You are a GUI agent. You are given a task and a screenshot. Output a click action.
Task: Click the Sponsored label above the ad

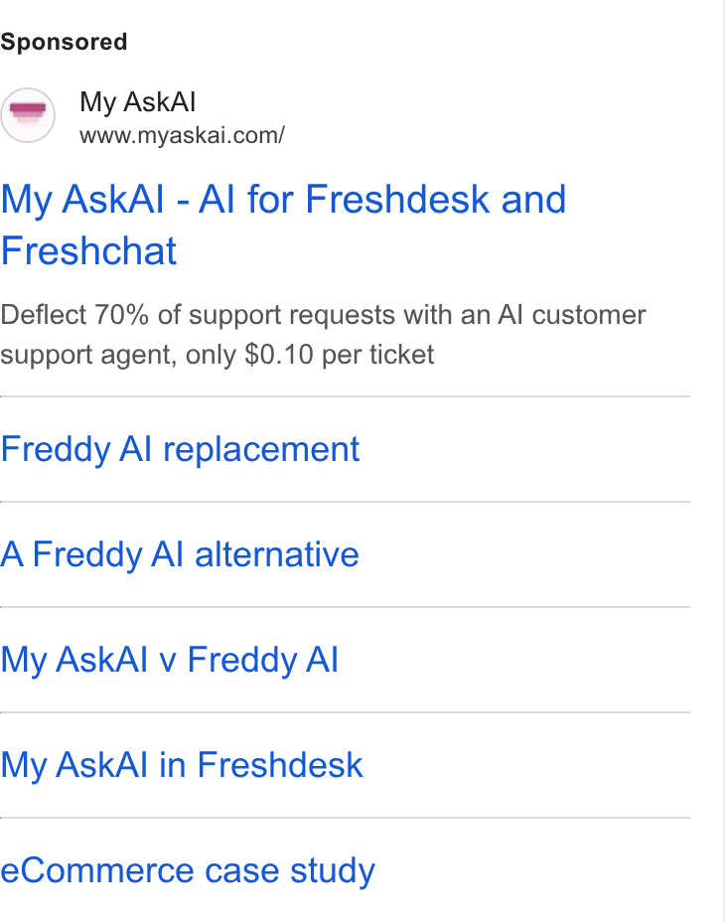[x=64, y=42]
